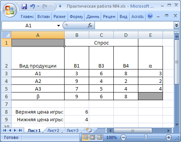Save the workbook with floppy icon
181x142 pixels.
click(x=24, y=6)
